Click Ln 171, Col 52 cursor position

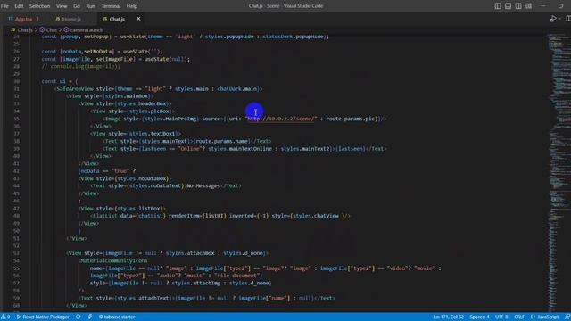[x=449, y=317]
